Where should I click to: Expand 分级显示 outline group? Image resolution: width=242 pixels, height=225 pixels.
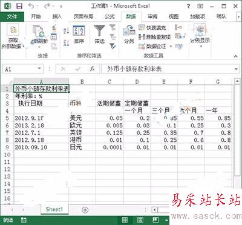click(x=200, y=36)
